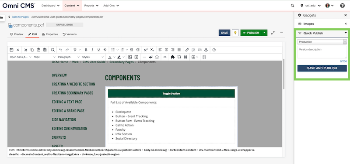350x164 pixels.
Task: Increase indent with indent icon
Action: 138,50
